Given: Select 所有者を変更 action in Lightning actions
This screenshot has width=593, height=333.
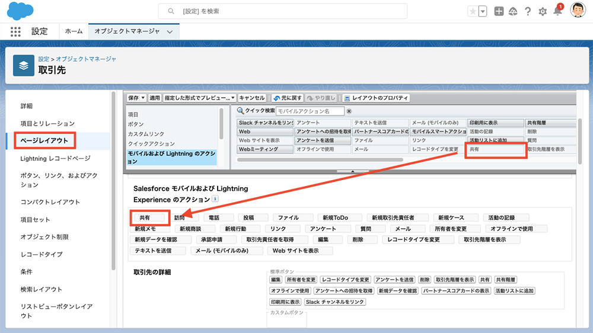Looking at the screenshot, I should [x=455, y=229].
